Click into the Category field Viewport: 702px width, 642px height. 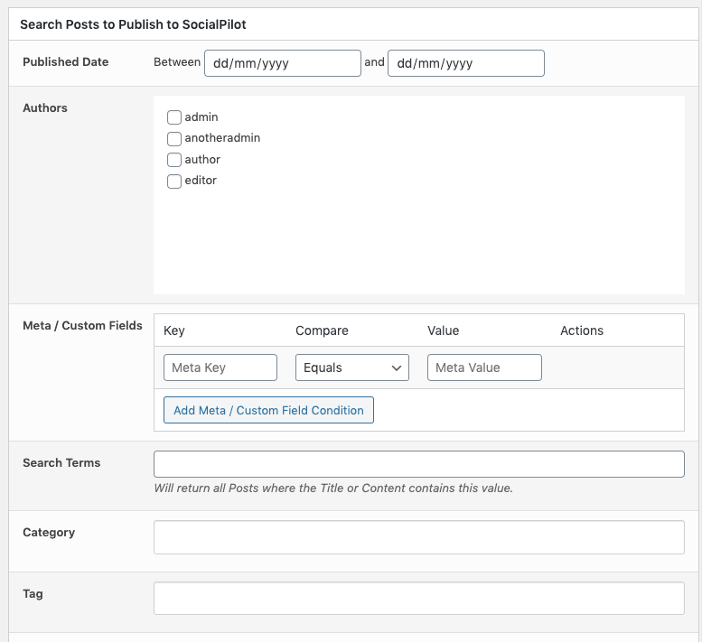419,537
